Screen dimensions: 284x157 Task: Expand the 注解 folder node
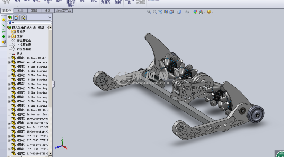coord(9,36)
